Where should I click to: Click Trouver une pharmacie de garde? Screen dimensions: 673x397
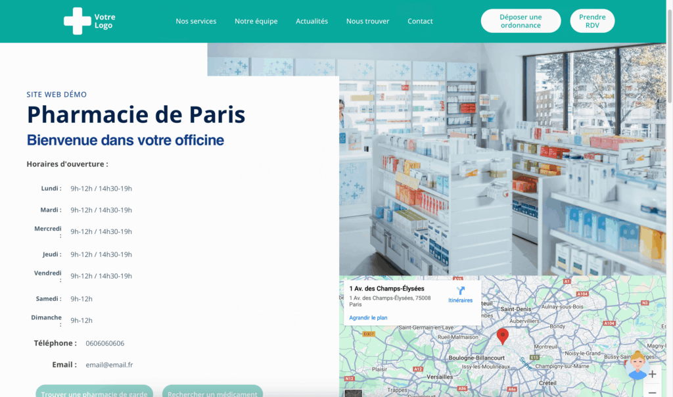pos(94,391)
